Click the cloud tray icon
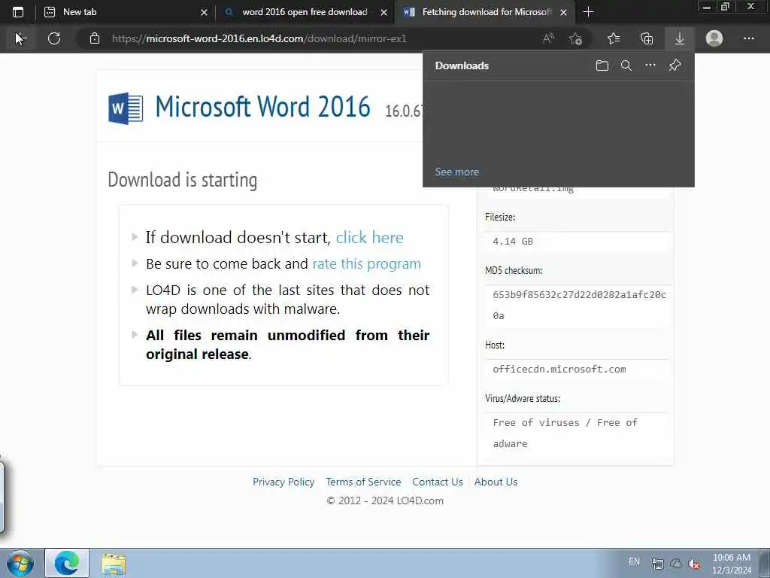Viewport: 770px width, 578px height. click(676, 563)
